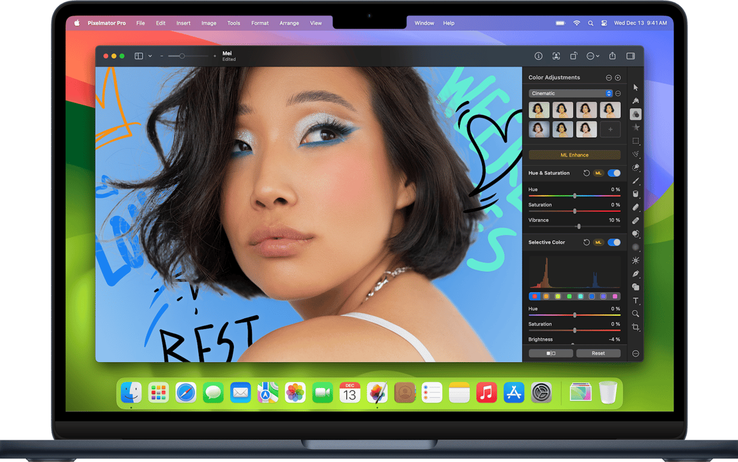The height and width of the screenshot is (462, 738).
Task: Choose the rectangular Select tool
Action: (635, 141)
